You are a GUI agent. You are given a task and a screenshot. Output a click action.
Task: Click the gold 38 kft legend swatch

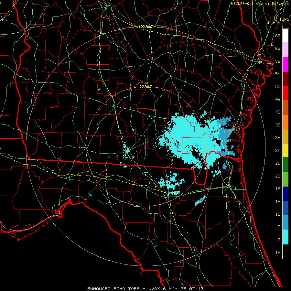tap(286, 137)
